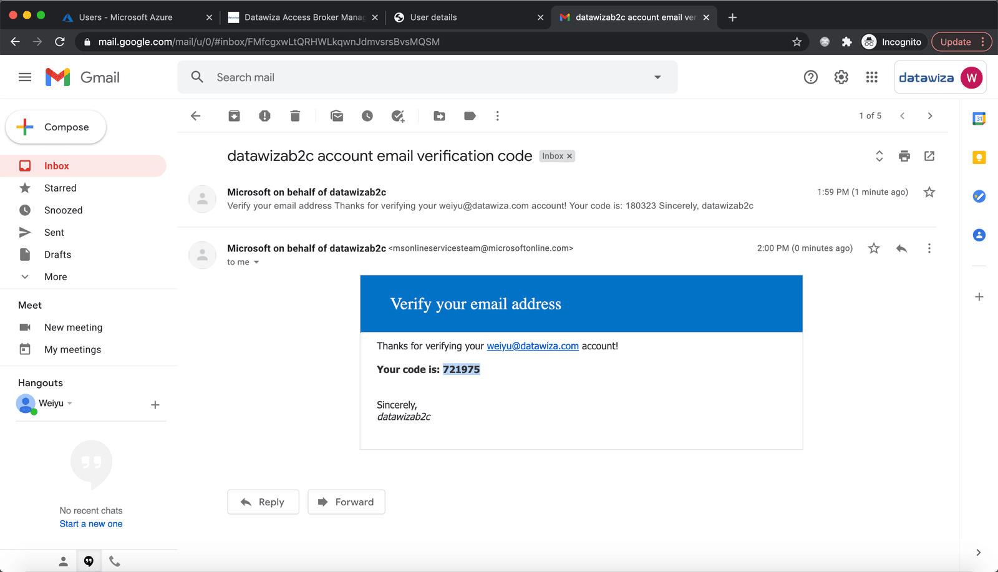The height and width of the screenshot is (572, 998).
Task: Get add-ons with side panel plus
Action: [x=979, y=297]
